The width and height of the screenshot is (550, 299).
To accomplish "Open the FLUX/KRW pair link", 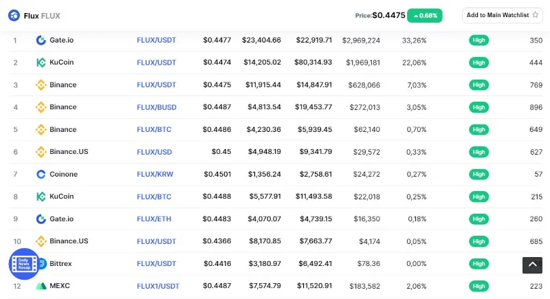I will point(155,174).
